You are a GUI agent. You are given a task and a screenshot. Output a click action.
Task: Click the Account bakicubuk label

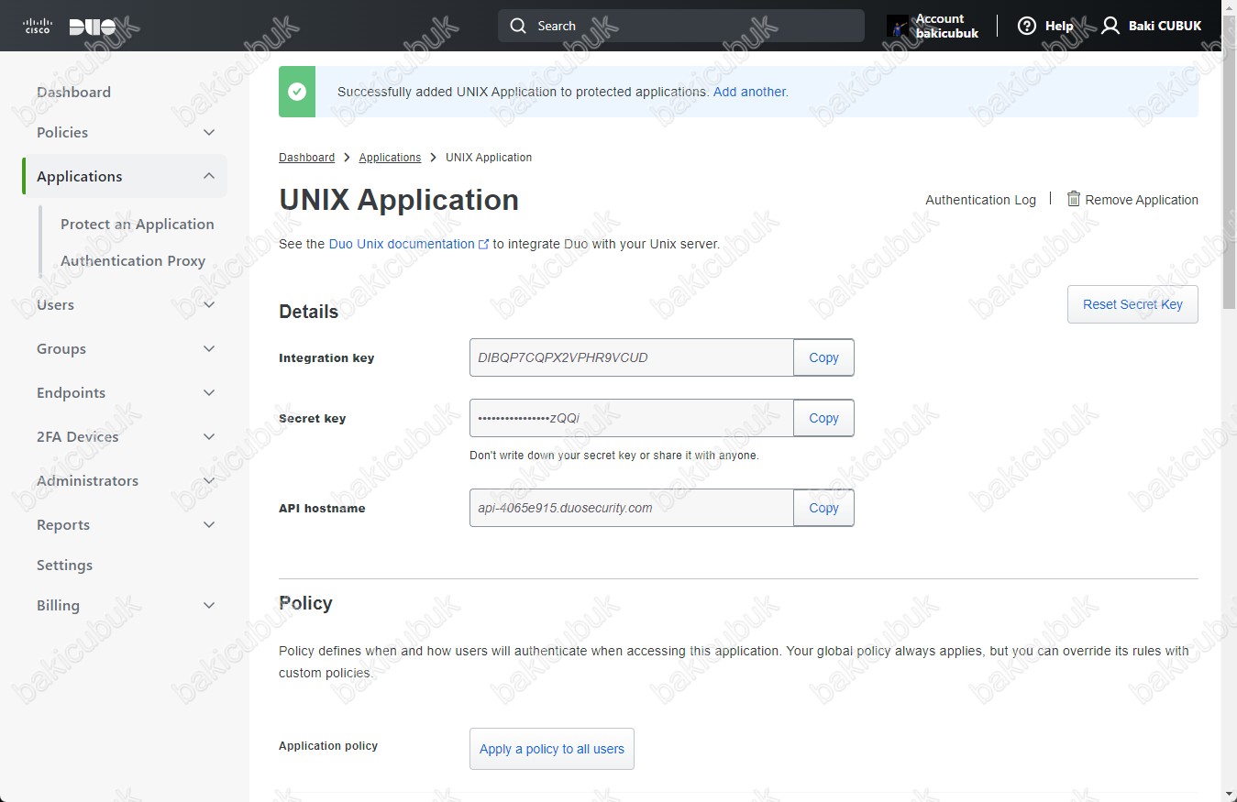tap(947, 26)
